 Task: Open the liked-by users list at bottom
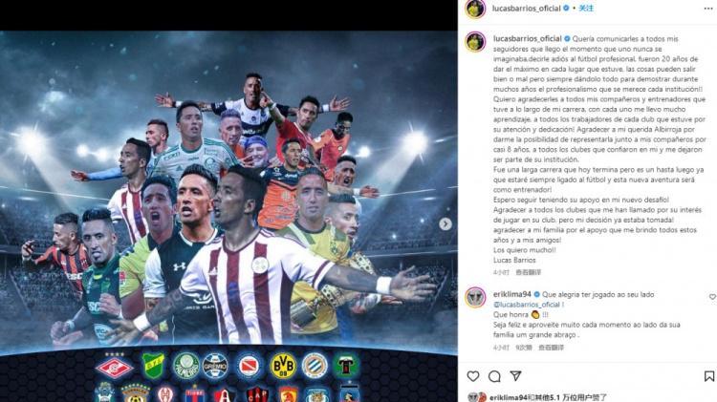tap(548, 397)
